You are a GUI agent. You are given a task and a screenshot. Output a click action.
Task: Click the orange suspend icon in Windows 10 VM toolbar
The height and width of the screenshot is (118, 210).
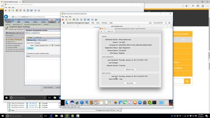(10, 10)
